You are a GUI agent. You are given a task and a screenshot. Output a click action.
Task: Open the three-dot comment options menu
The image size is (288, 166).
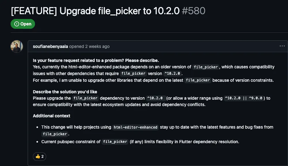pyautogui.click(x=282, y=46)
